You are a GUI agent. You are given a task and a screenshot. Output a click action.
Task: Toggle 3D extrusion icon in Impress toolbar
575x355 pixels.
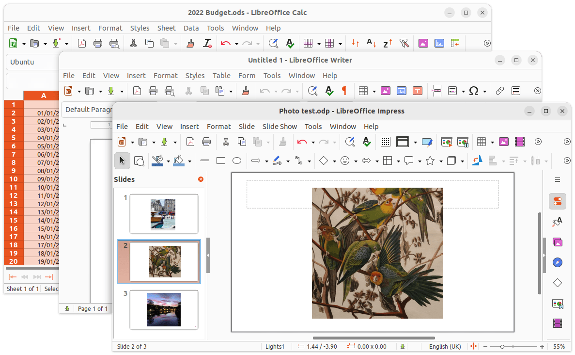pos(451,161)
